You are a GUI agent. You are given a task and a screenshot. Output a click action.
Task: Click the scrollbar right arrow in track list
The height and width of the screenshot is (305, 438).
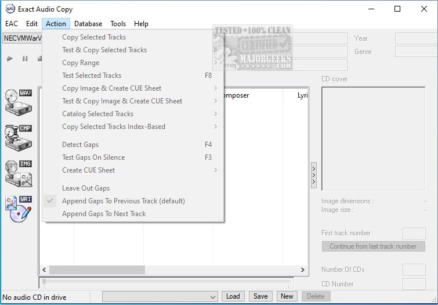pos(303,270)
